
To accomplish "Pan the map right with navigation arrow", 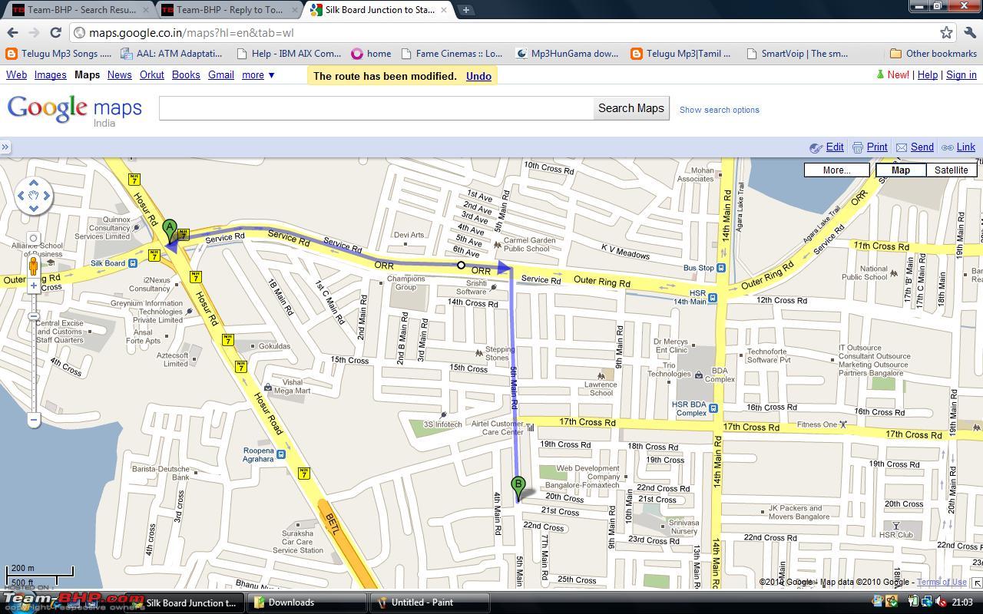I will (x=47, y=196).
